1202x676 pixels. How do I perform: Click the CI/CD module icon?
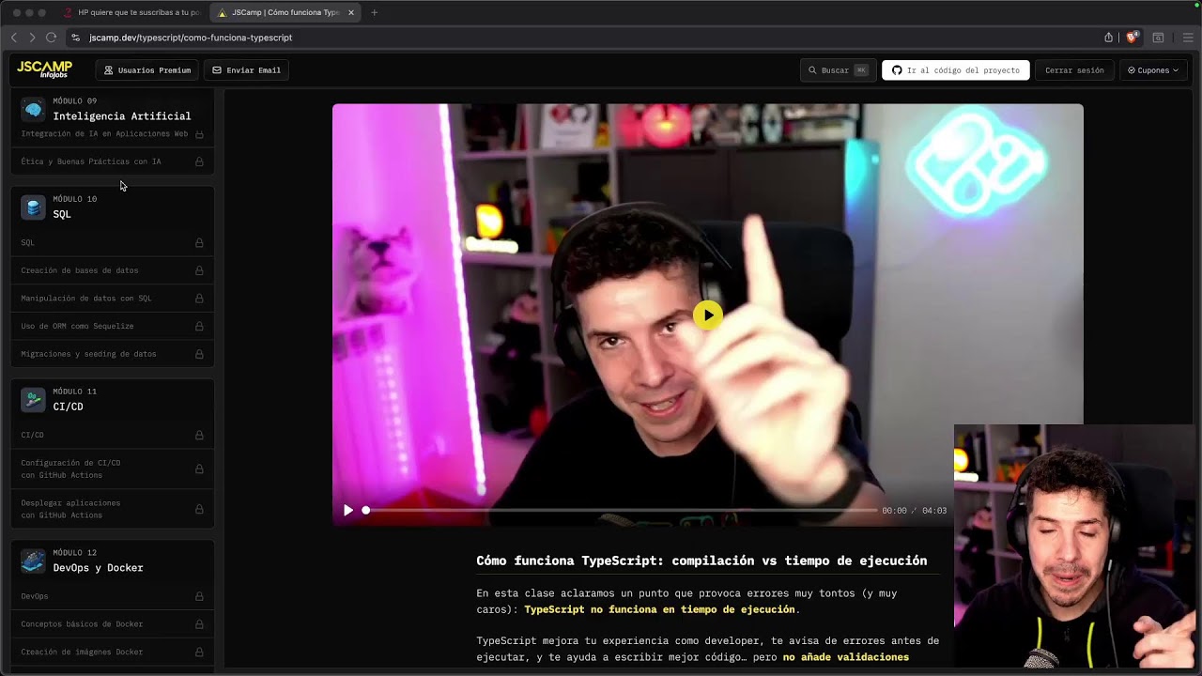pos(33,400)
